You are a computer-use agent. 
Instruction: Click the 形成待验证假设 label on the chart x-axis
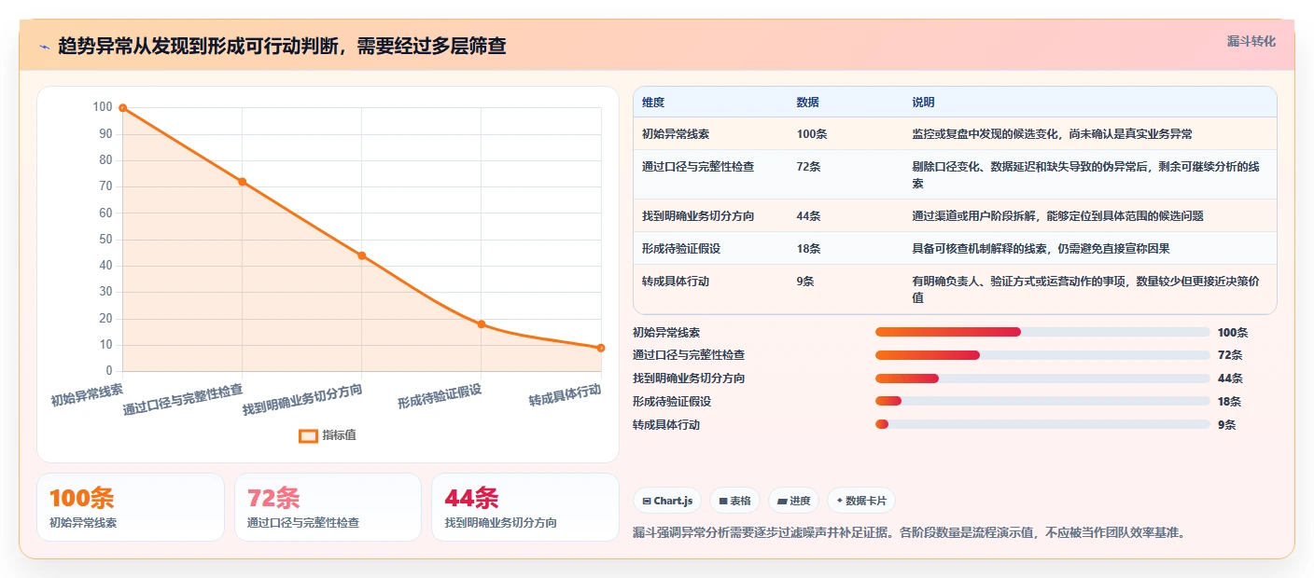(440, 396)
